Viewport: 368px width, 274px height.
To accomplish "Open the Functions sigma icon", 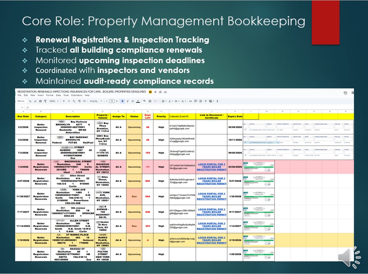I will [217, 101].
